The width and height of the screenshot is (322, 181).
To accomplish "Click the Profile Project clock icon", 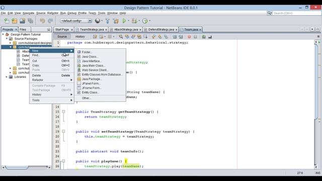I will [x=145, y=21].
